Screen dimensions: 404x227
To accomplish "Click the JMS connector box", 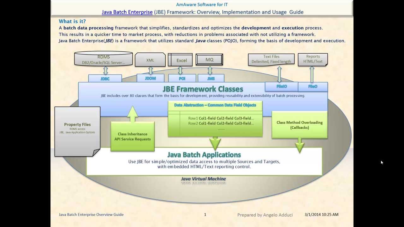I will coord(211,78).
